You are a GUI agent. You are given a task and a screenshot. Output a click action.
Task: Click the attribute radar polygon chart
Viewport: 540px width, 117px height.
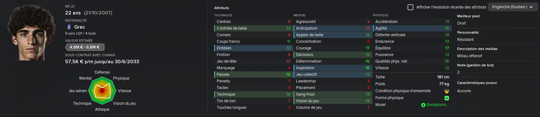[102, 91]
